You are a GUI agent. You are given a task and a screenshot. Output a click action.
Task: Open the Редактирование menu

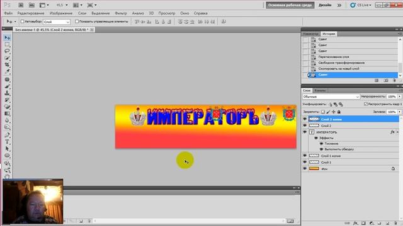coord(31,13)
